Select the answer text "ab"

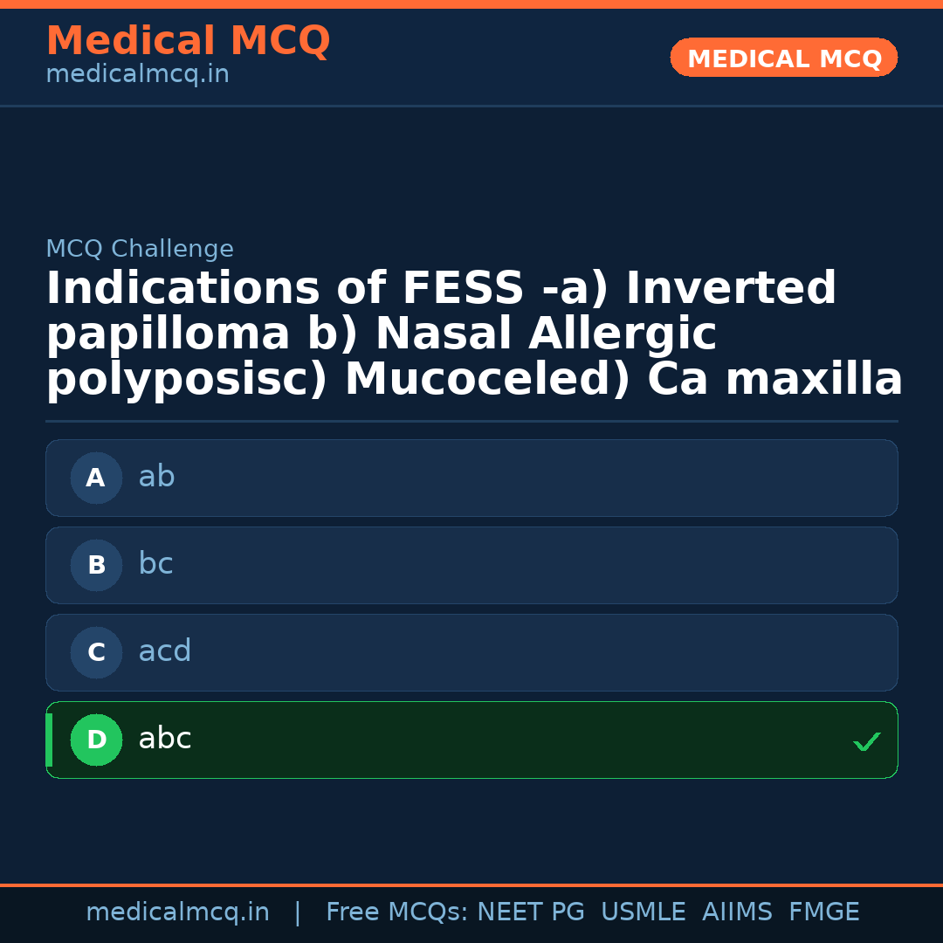pos(156,477)
